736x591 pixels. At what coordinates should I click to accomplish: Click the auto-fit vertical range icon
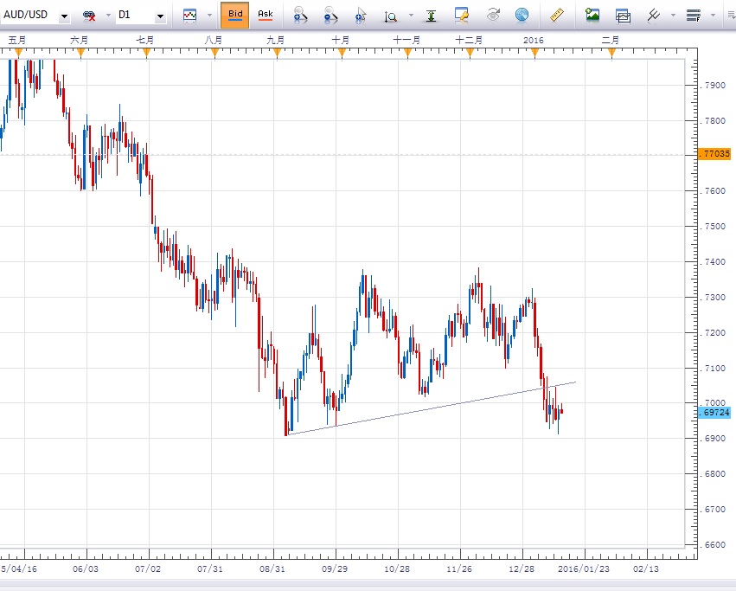(x=431, y=16)
